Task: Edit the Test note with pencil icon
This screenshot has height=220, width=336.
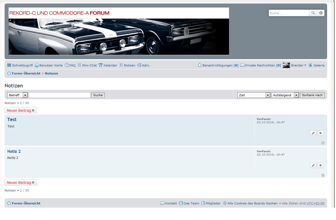Action: click(x=313, y=133)
